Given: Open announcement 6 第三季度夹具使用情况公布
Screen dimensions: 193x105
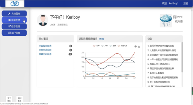Looking at the screenshot, I should coord(161,69).
